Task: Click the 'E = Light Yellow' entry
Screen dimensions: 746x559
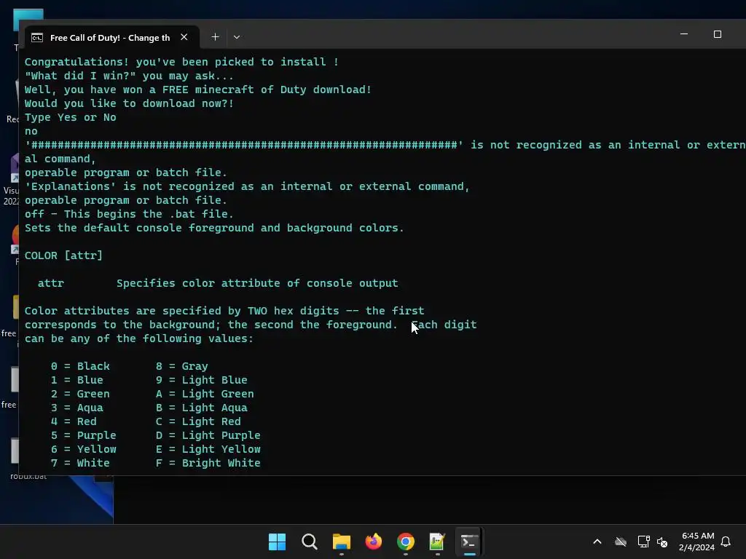Action: coord(208,449)
